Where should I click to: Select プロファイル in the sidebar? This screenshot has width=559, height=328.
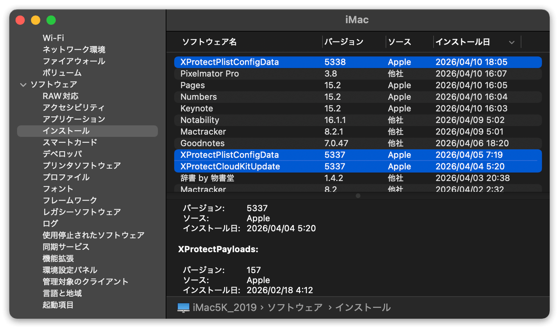tap(66, 177)
